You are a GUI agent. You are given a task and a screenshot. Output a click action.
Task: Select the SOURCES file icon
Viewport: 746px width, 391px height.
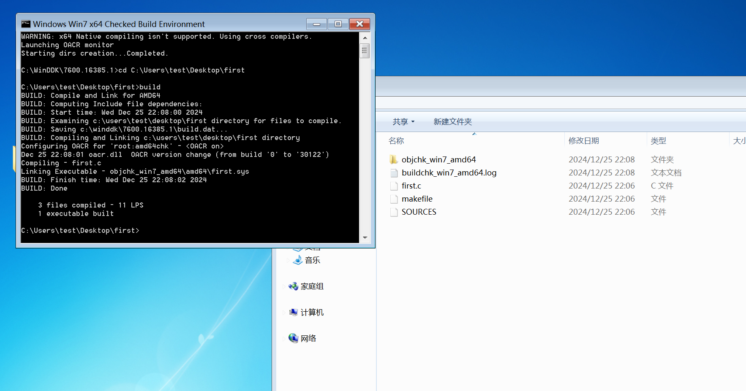coord(394,212)
